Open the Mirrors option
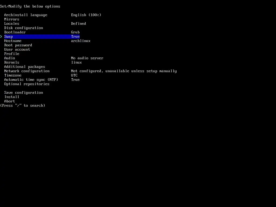The width and height of the screenshot is (276, 207). pyautogui.click(x=12, y=19)
